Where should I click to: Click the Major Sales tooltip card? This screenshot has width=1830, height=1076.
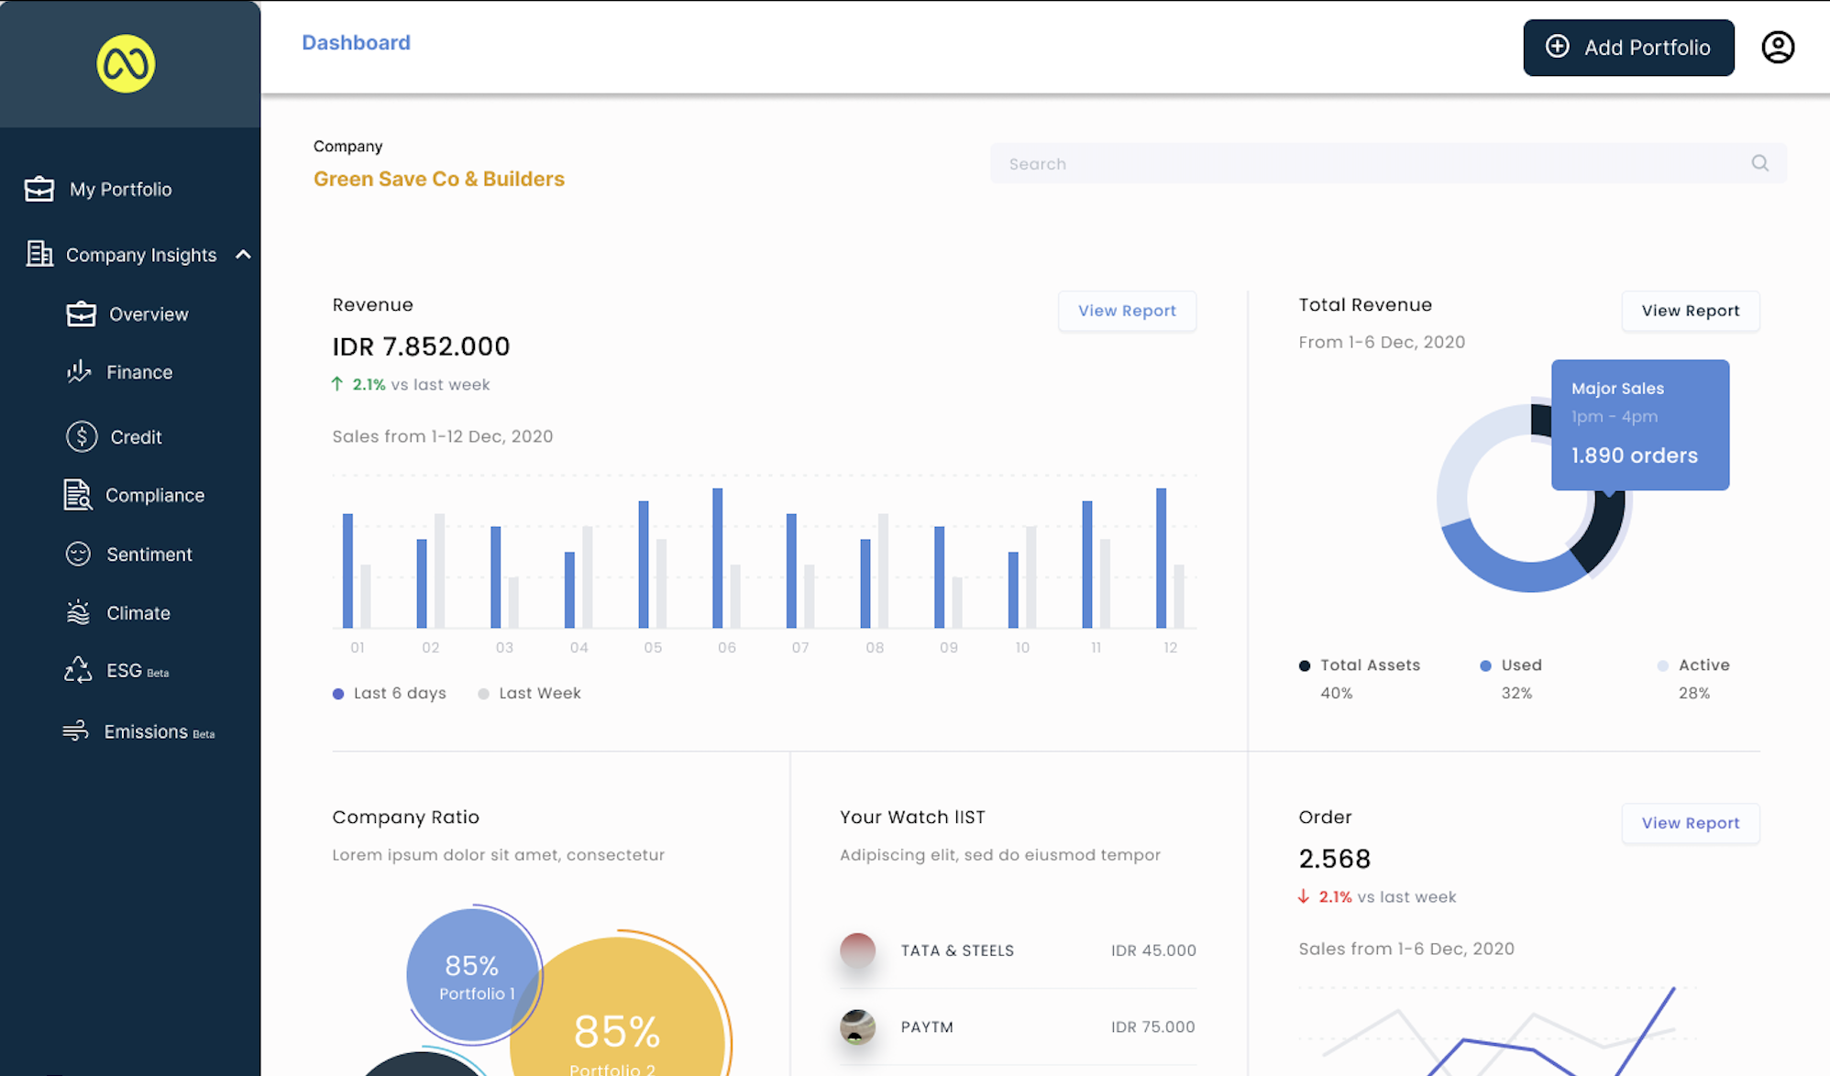point(1640,424)
